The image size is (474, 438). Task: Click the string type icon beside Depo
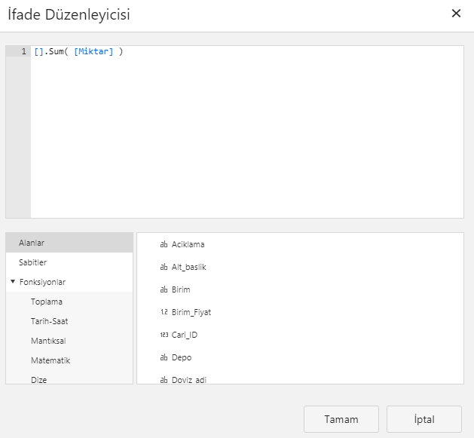(164, 357)
